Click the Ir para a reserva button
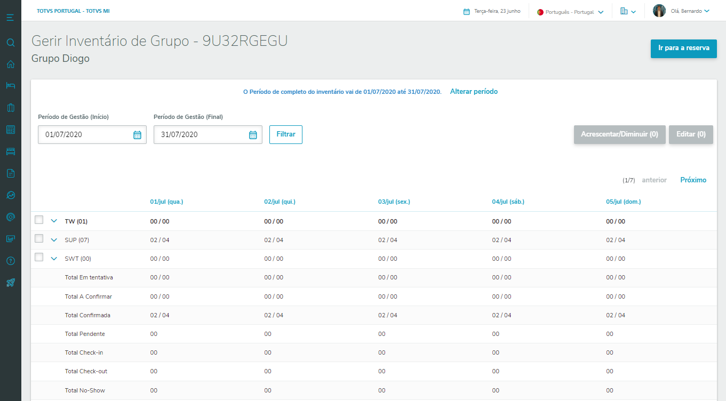The width and height of the screenshot is (726, 401). click(683, 48)
